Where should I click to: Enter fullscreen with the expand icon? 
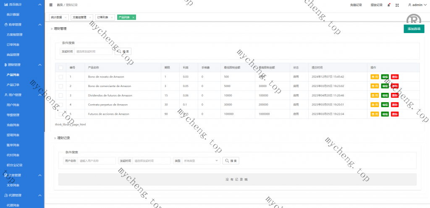397,5
